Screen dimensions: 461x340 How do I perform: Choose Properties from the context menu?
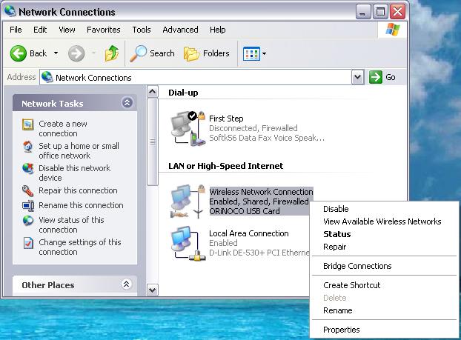coord(341,330)
